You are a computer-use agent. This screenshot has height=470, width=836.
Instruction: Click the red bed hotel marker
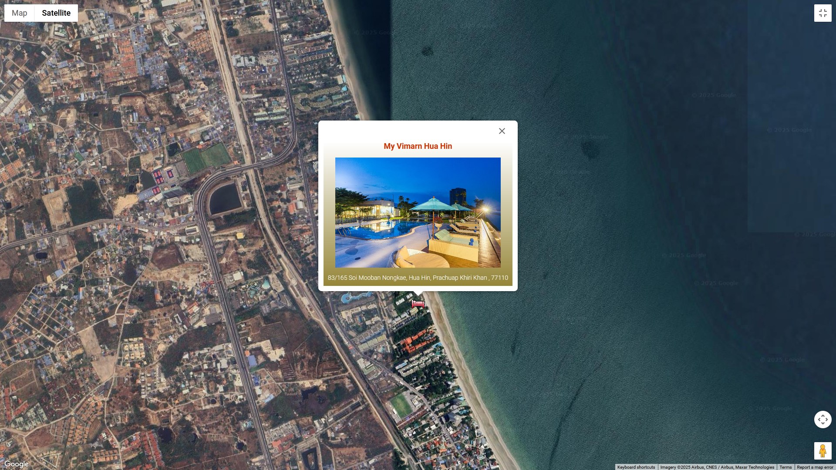tap(418, 304)
